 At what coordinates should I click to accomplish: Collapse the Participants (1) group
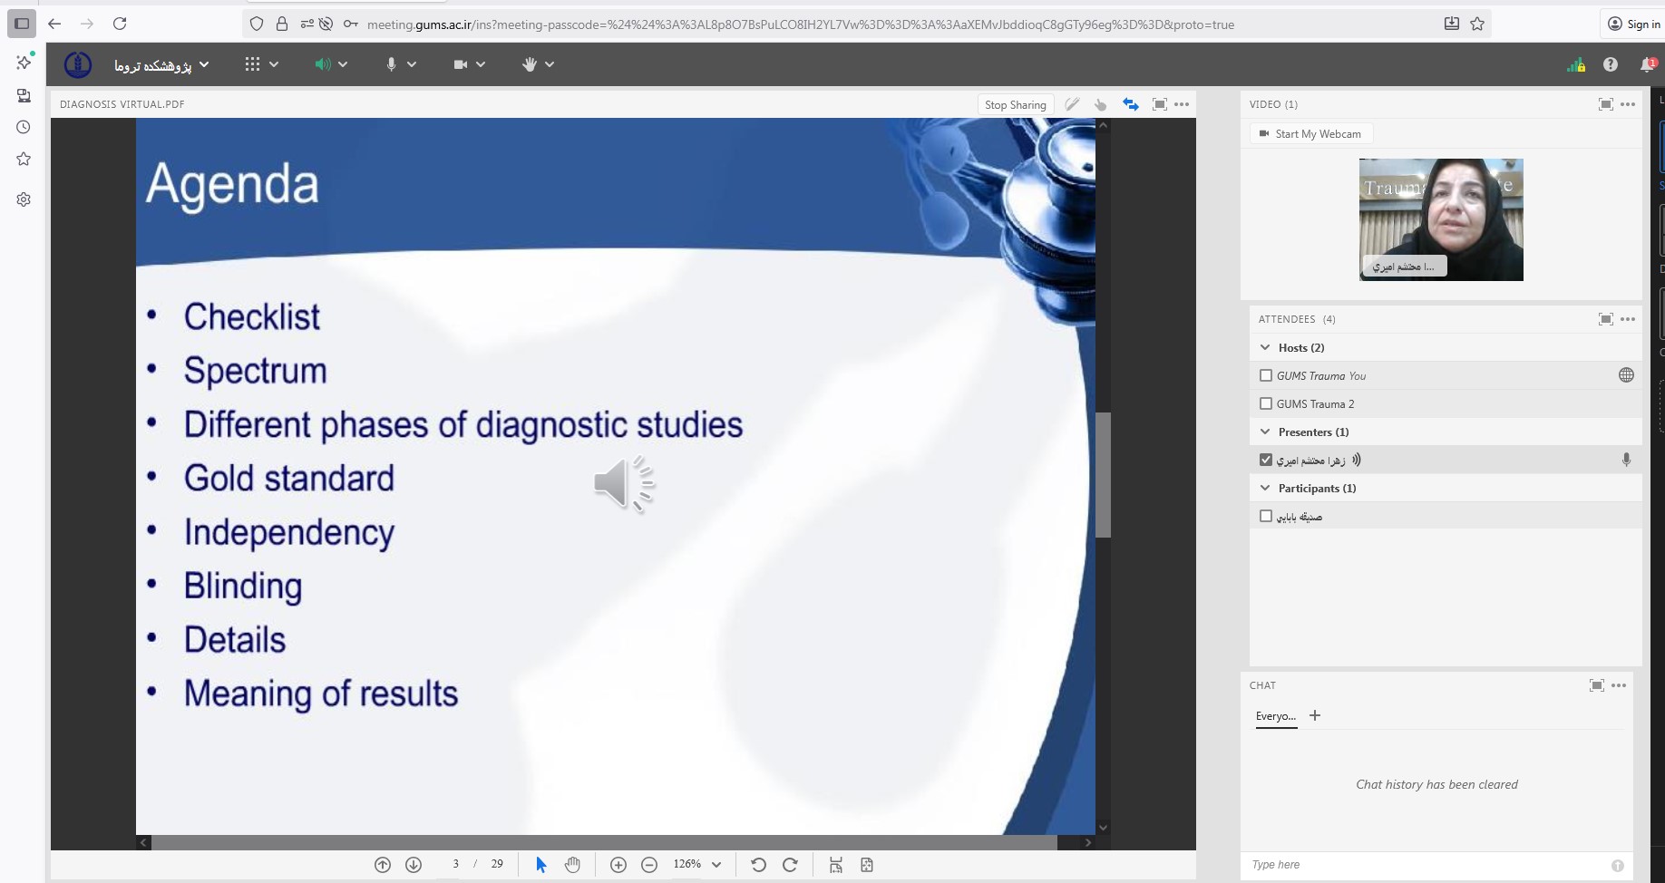1265,488
